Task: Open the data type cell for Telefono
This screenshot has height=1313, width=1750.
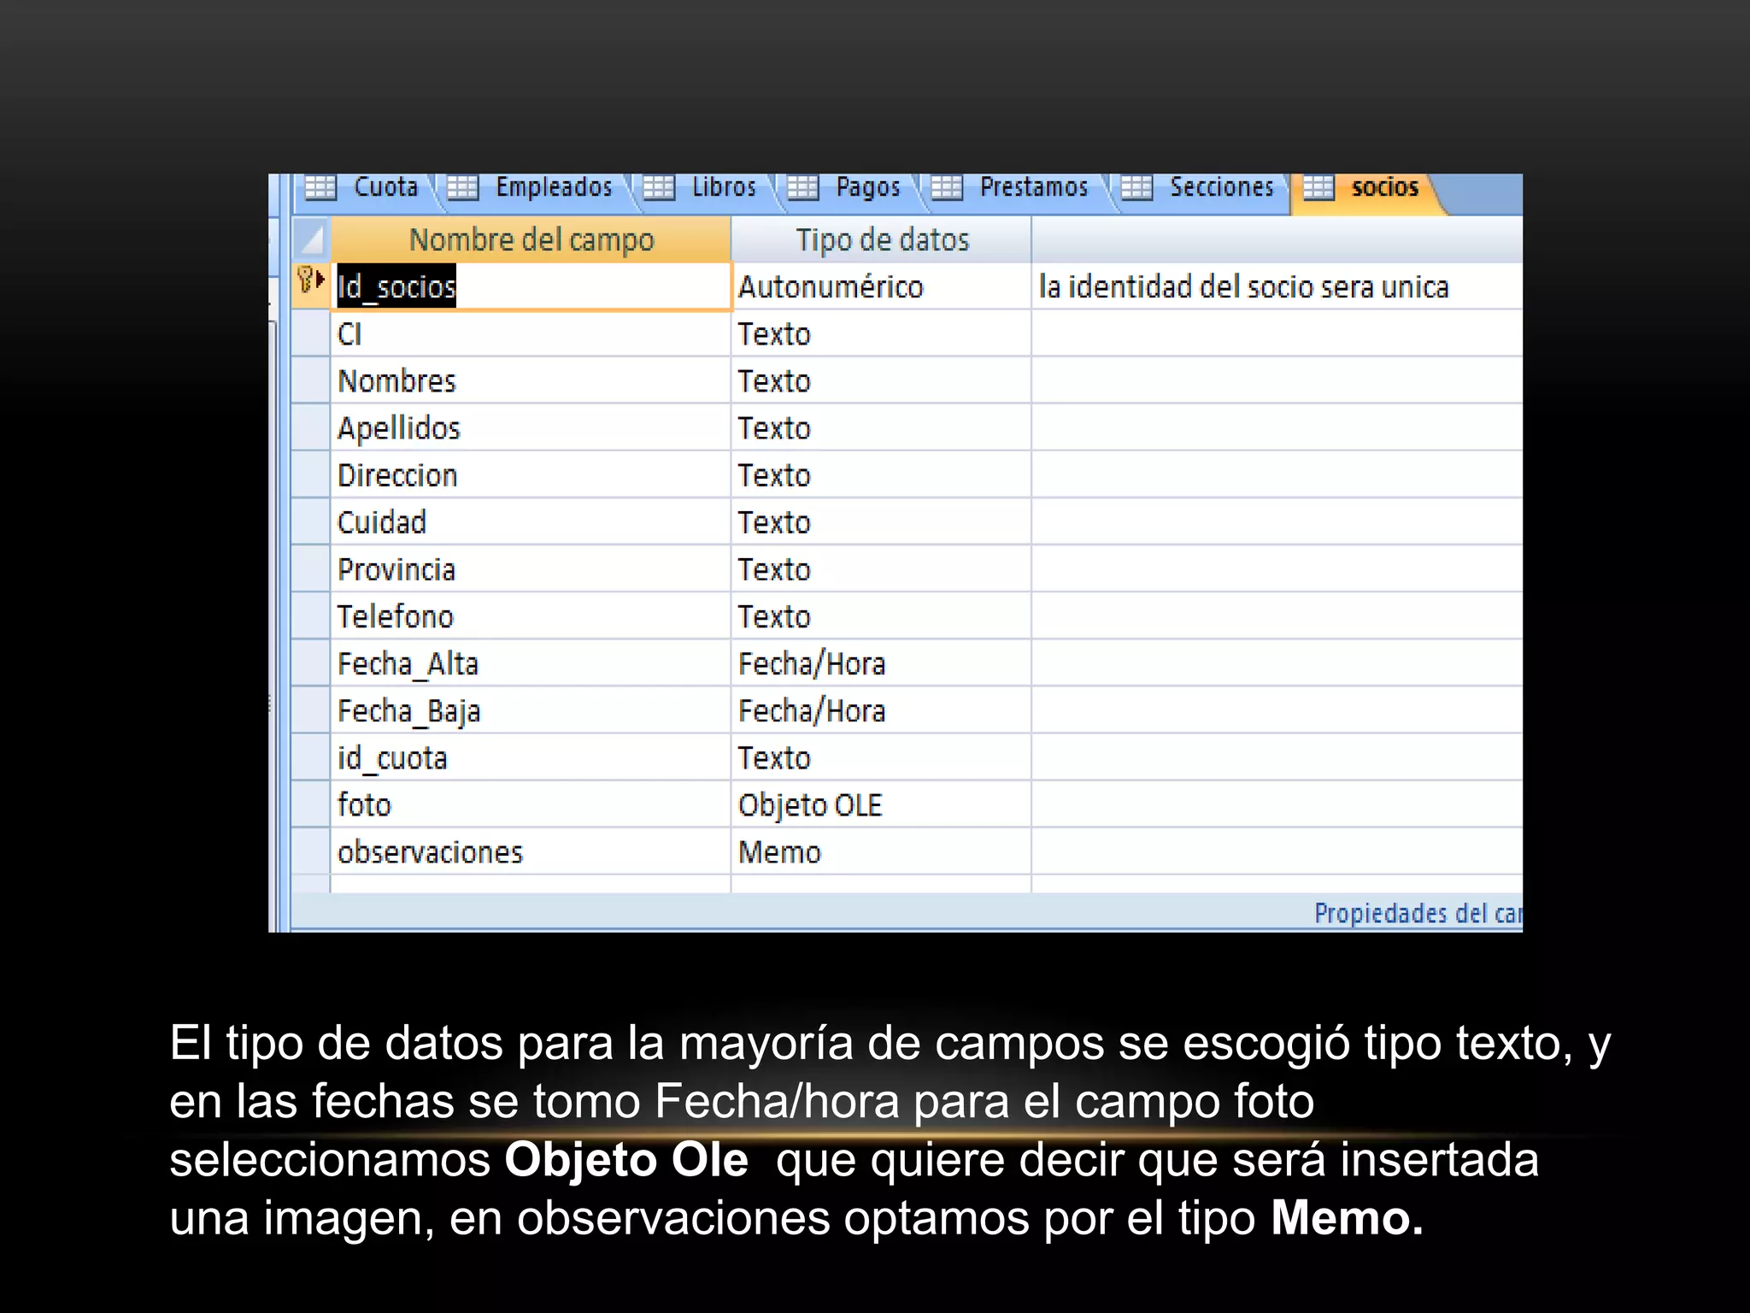Action: [882, 615]
